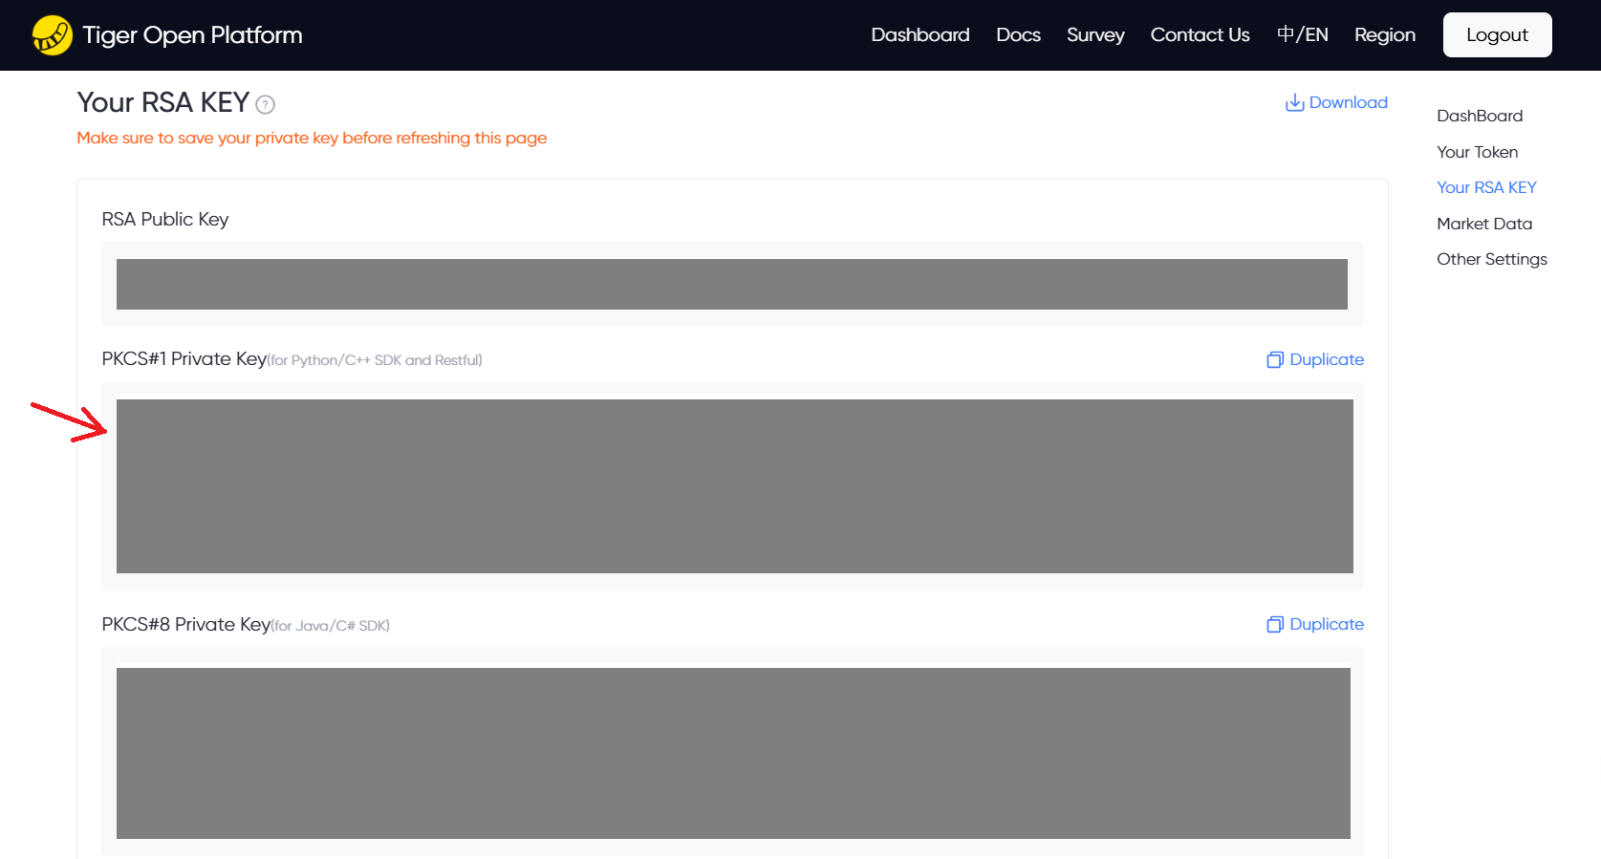The width and height of the screenshot is (1601, 859).
Task: Click the PKCS#1 Private Key text box
Action: click(x=732, y=486)
